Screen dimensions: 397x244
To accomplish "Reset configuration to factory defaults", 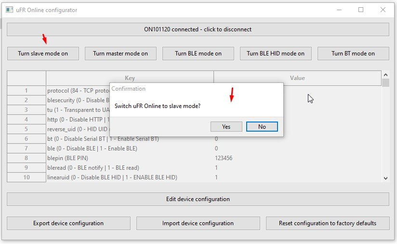I will (328, 223).
